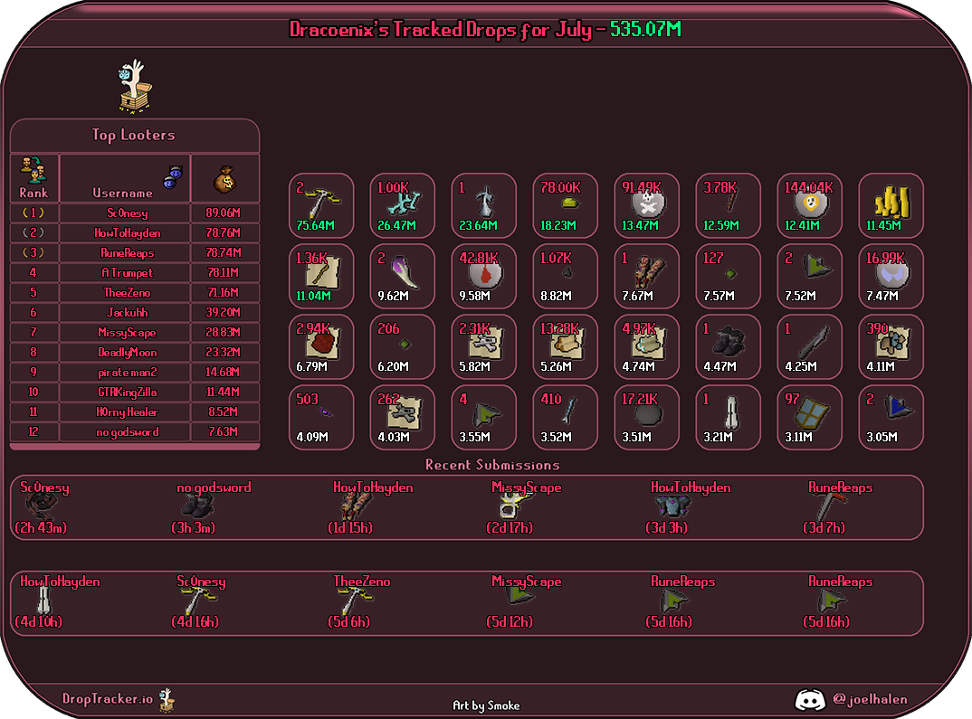Click the treasure chest icon above Top Looters
Viewport: 972px width, 719px height.
pos(134,87)
